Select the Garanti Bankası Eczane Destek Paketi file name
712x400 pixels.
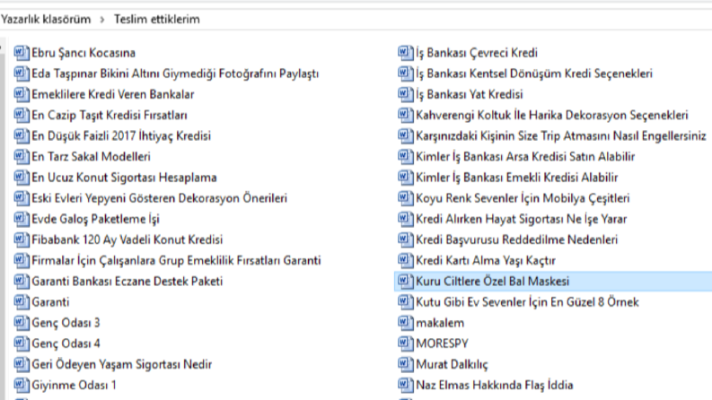point(127,282)
